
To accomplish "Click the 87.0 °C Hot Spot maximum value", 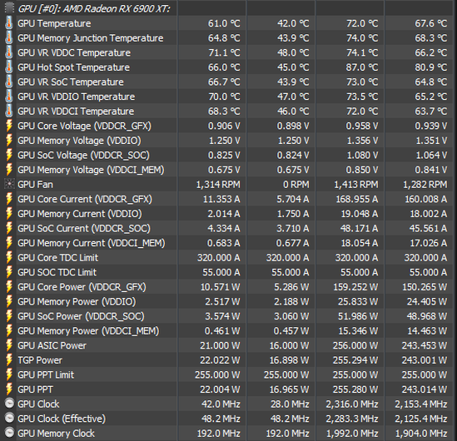I will pos(362,67).
